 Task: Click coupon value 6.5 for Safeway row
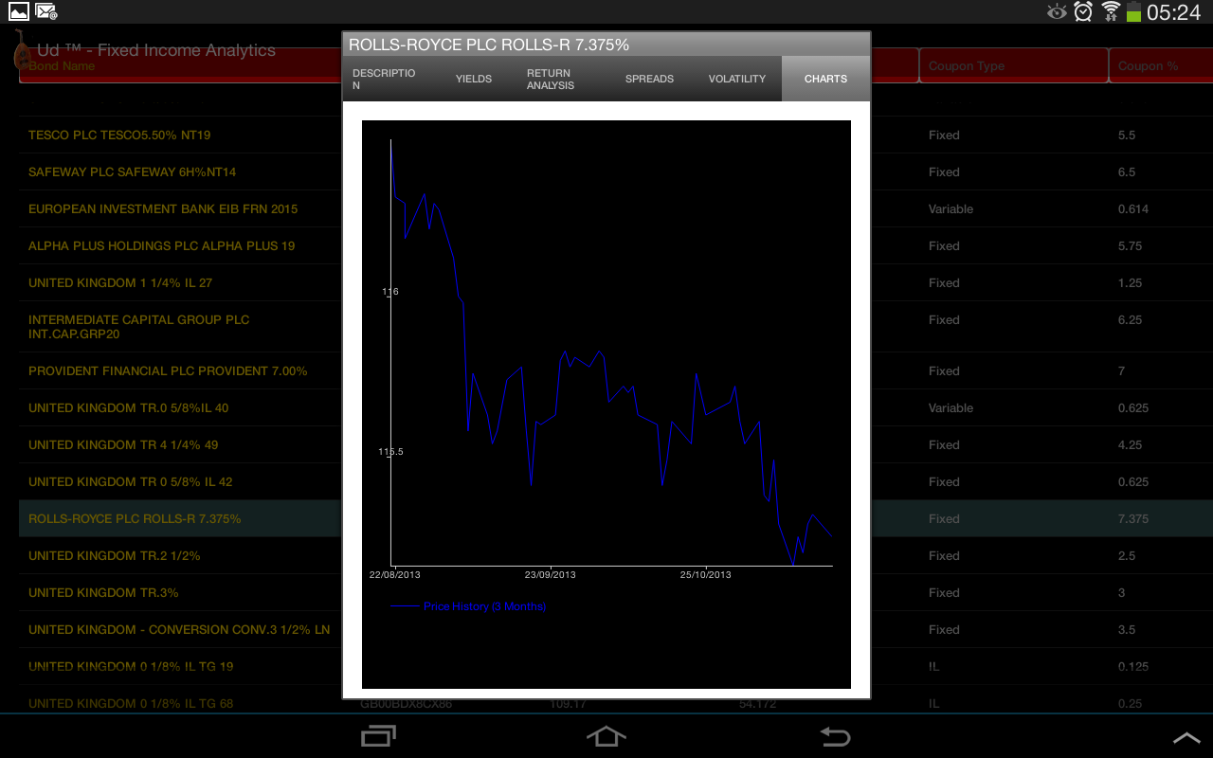(x=1127, y=172)
